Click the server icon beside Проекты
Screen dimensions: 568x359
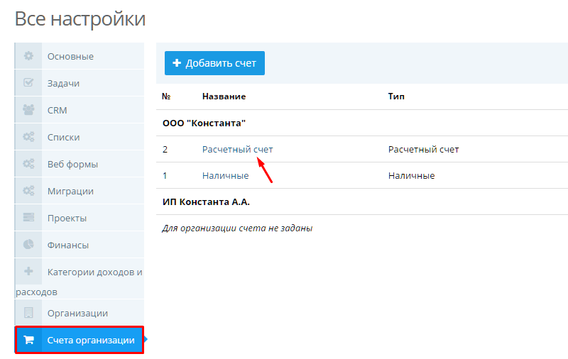tap(28, 218)
